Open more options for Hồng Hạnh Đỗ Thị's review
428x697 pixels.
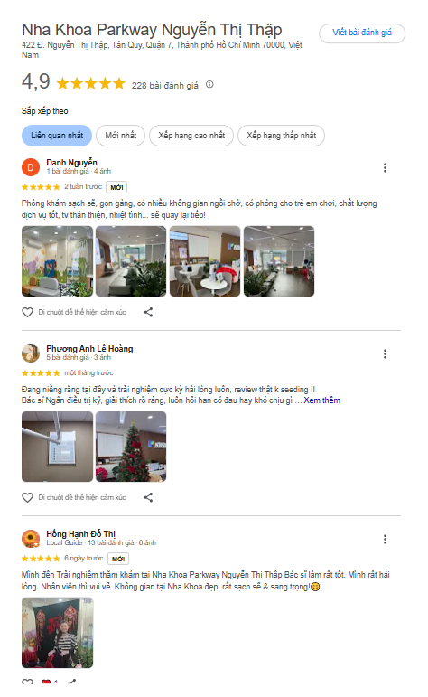point(385,539)
